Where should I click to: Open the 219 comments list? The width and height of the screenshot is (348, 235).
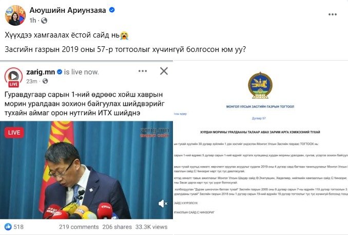pyautogui.click(x=79, y=227)
